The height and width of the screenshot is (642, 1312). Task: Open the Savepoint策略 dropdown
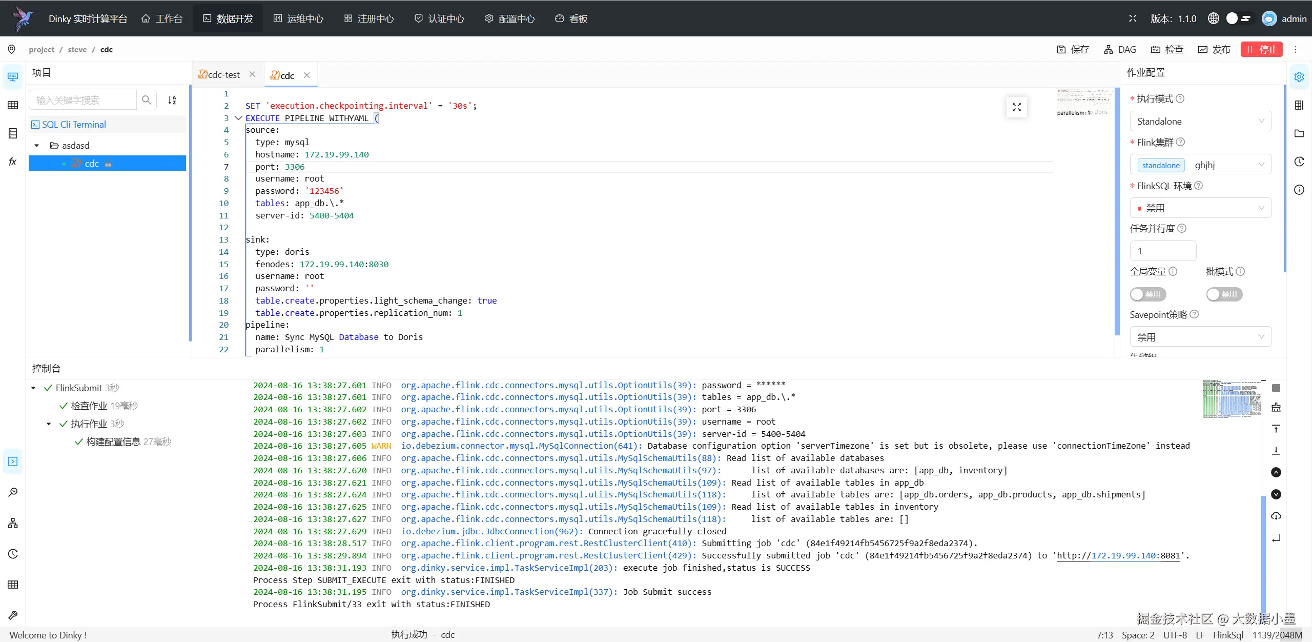1200,337
